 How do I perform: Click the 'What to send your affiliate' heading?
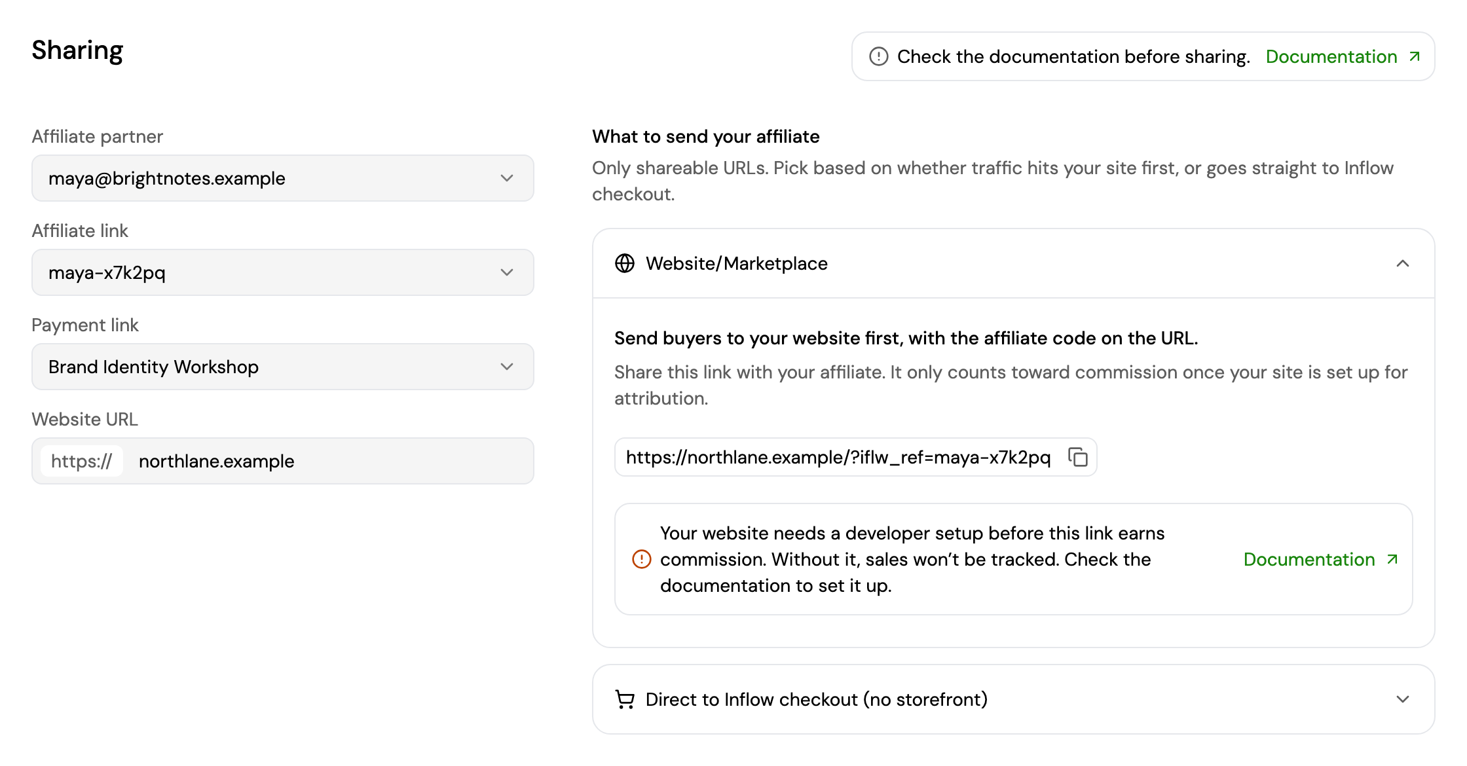click(x=706, y=136)
